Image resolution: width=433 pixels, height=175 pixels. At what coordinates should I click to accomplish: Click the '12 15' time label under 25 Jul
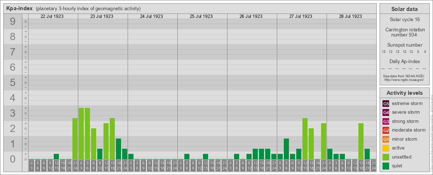click(x=206, y=166)
